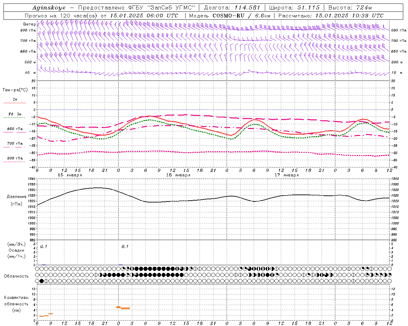Select the Облачность cloud cover label
Viewport: 408px width, 326px height.
pyautogui.click(x=16, y=276)
